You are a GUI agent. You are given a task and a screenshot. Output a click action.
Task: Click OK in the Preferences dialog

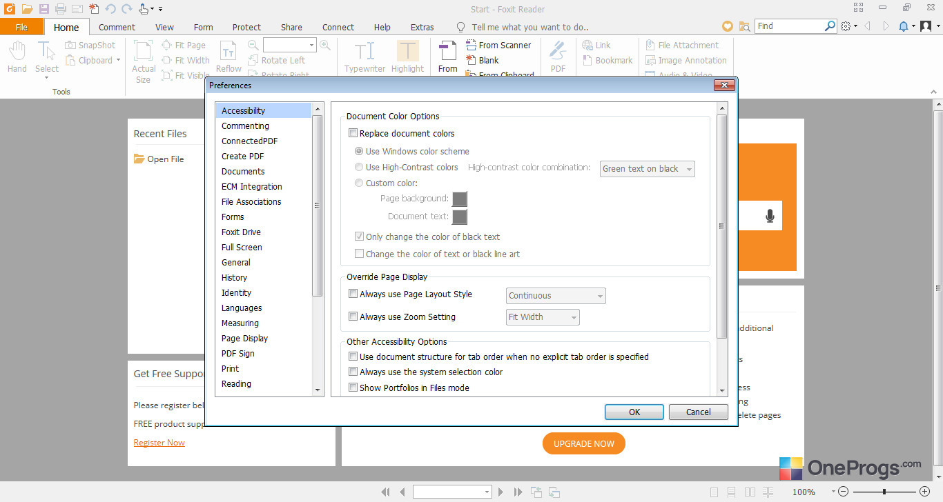(x=634, y=412)
